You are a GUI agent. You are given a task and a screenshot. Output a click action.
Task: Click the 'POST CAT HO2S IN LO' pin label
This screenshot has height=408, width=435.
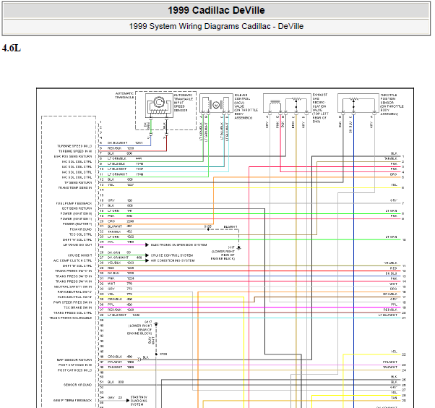pyautogui.click(x=74, y=370)
